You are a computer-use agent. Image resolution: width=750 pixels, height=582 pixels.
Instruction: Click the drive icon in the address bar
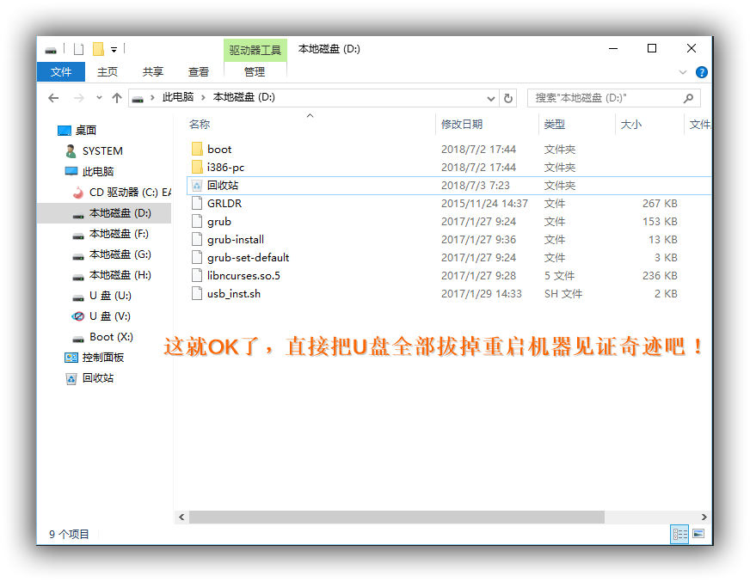click(138, 99)
